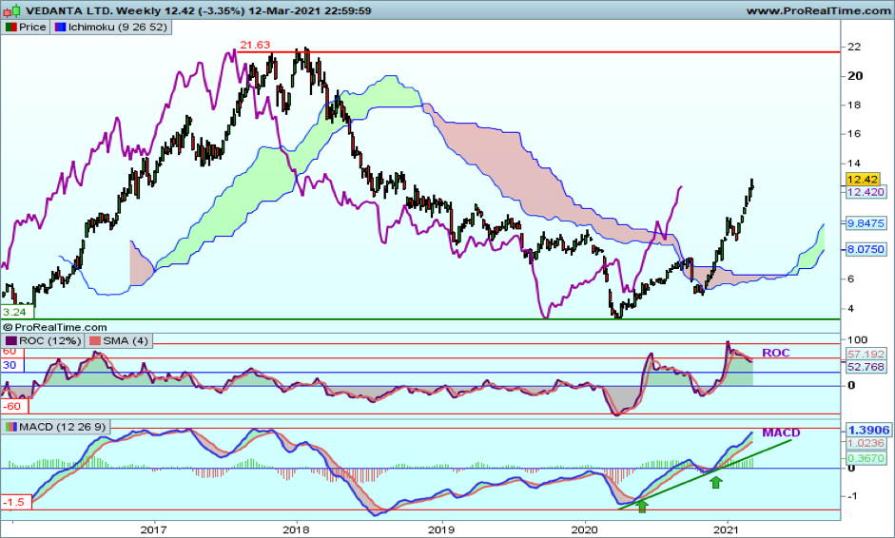895x538 pixels.
Task: Click the 16 price axis value
Action: click(x=854, y=134)
